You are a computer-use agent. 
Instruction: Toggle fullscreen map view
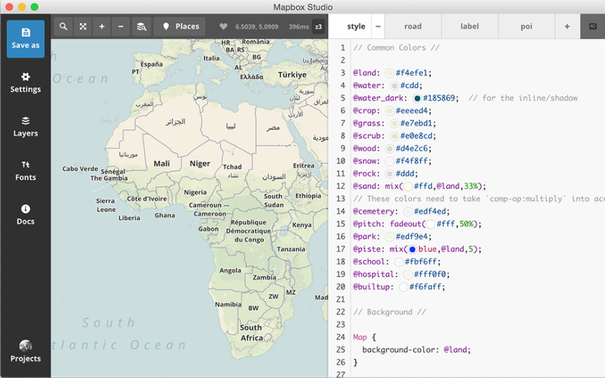pyautogui.click(x=82, y=26)
